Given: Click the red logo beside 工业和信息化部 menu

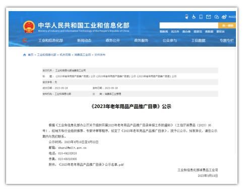Looking at the screenshot, I should (x=25, y=40).
